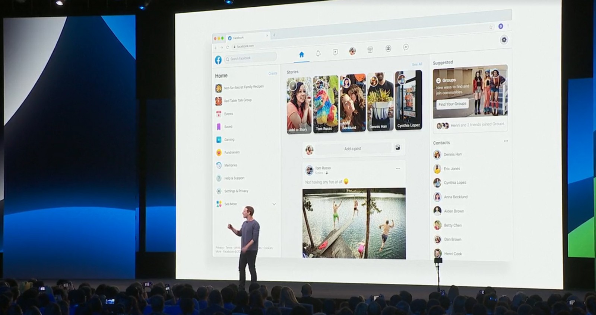Select Settings & Privacy in the sidebar
This screenshot has height=315, width=596.
tap(236, 191)
